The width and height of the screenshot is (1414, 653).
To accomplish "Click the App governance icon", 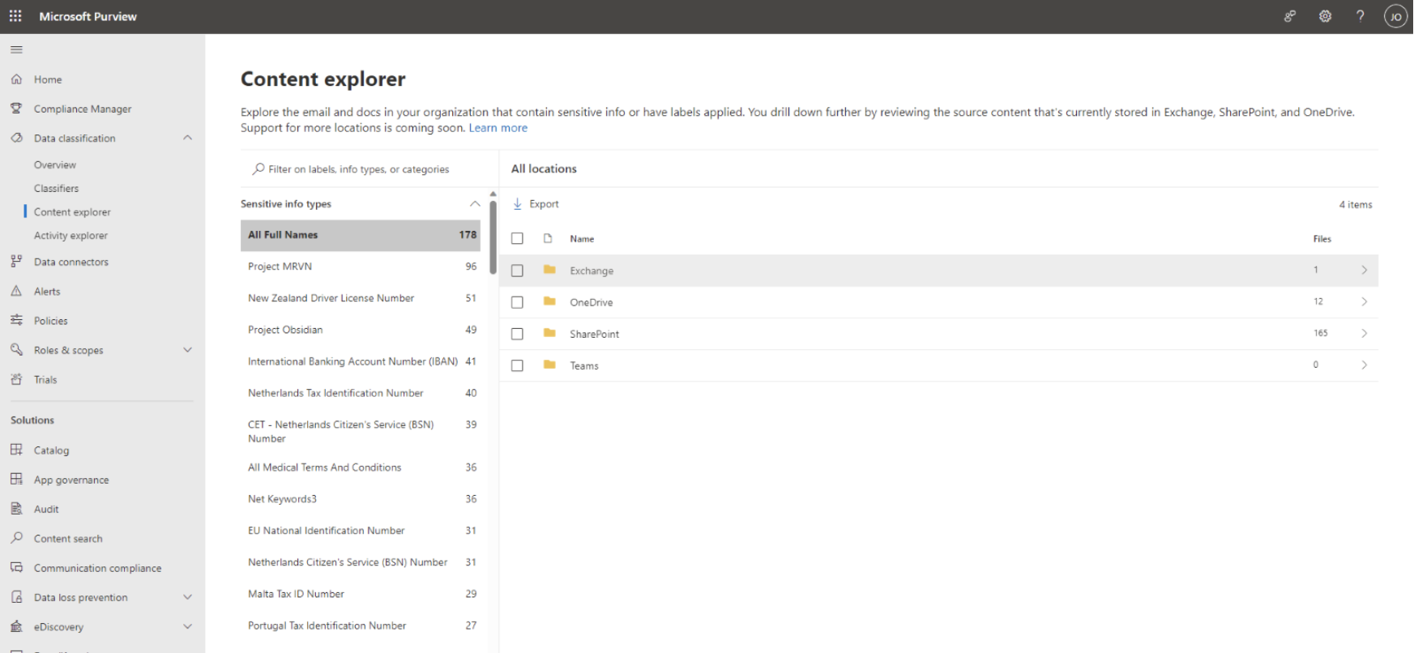I will [16, 480].
